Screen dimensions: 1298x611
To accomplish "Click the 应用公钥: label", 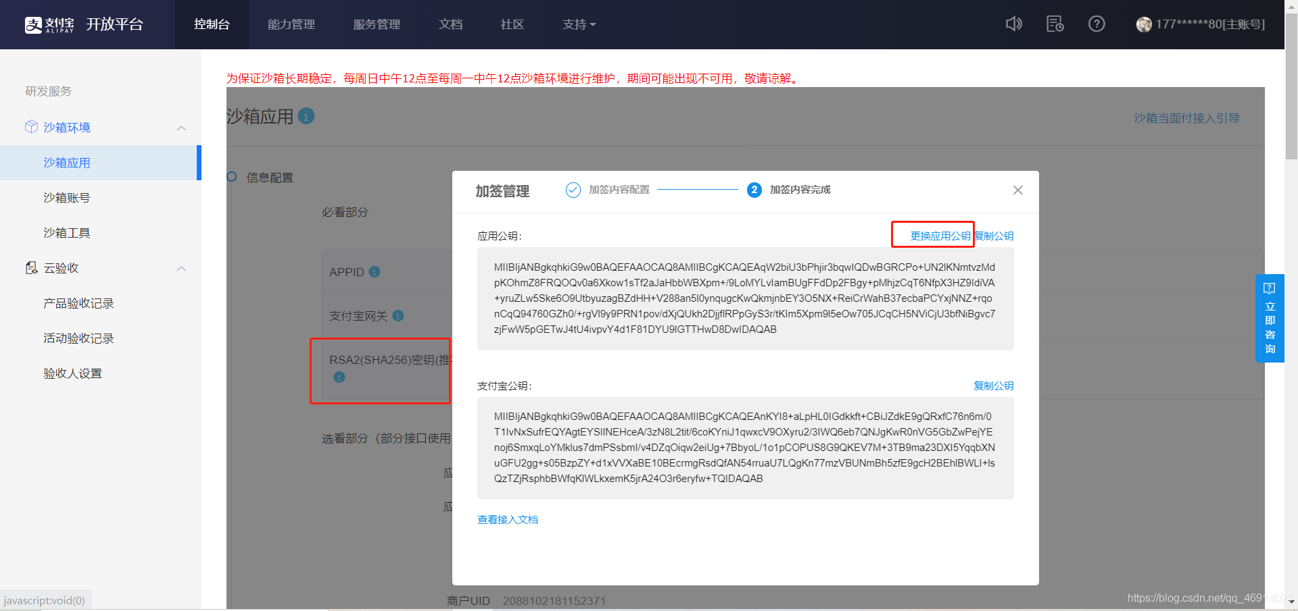I will tap(500, 236).
